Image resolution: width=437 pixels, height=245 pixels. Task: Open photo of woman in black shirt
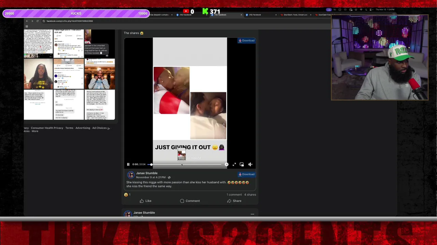point(38,74)
